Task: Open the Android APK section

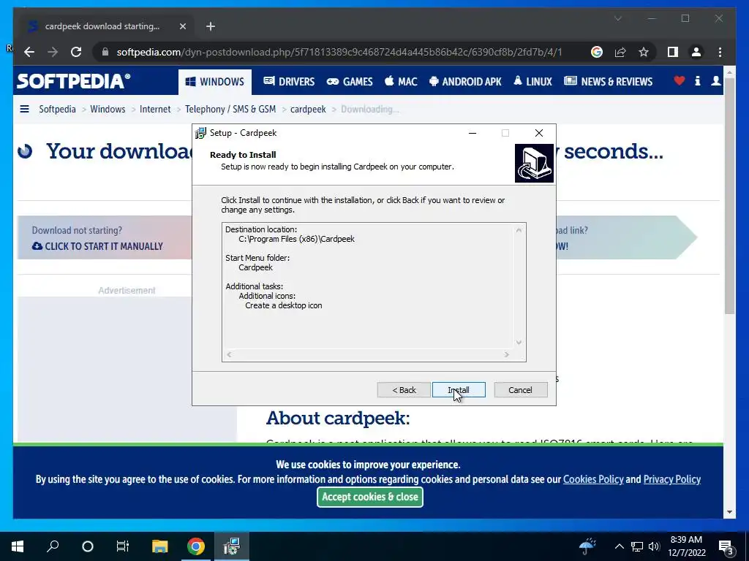Action: [x=465, y=82]
